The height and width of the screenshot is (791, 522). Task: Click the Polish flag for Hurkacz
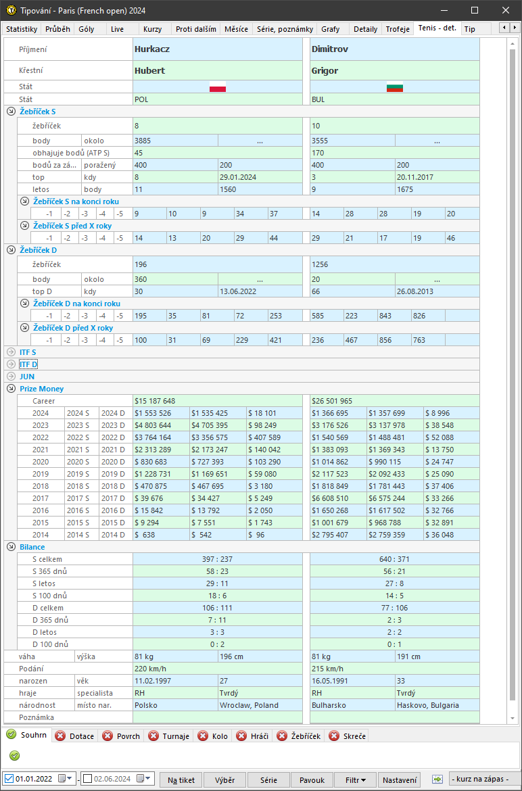tap(218, 87)
